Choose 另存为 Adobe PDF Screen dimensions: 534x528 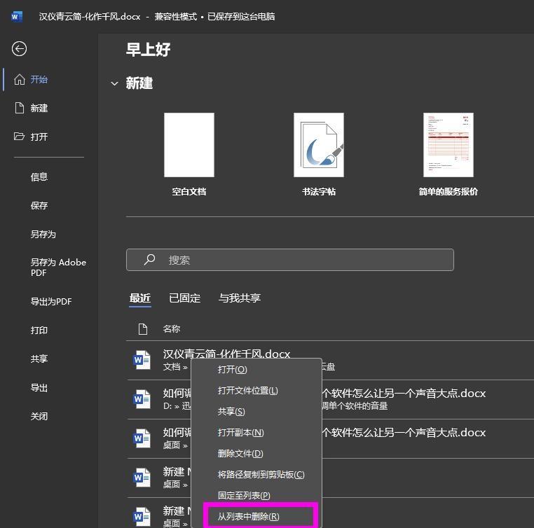[58, 268]
